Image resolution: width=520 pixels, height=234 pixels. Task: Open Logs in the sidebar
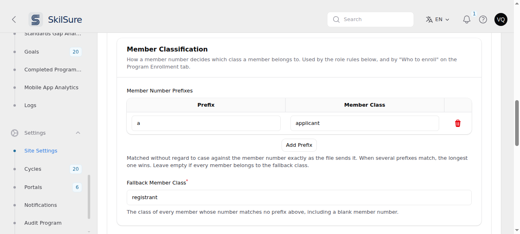pos(30,105)
